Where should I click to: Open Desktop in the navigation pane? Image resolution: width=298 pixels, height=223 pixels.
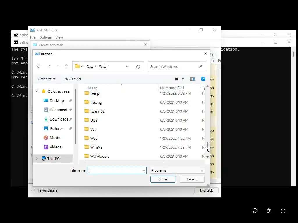click(57, 100)
